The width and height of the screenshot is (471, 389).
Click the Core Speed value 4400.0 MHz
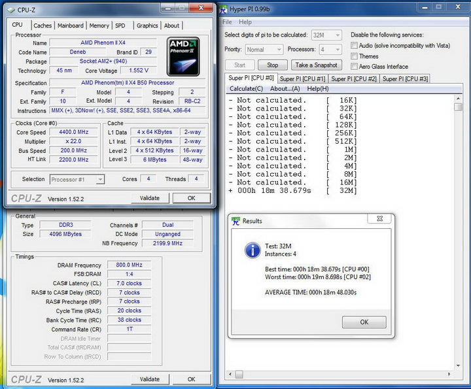(73, 132)
